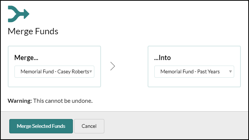The image size is (249, 140).
Task: Cancel the fund merge dialog
Action: (89, 126)
